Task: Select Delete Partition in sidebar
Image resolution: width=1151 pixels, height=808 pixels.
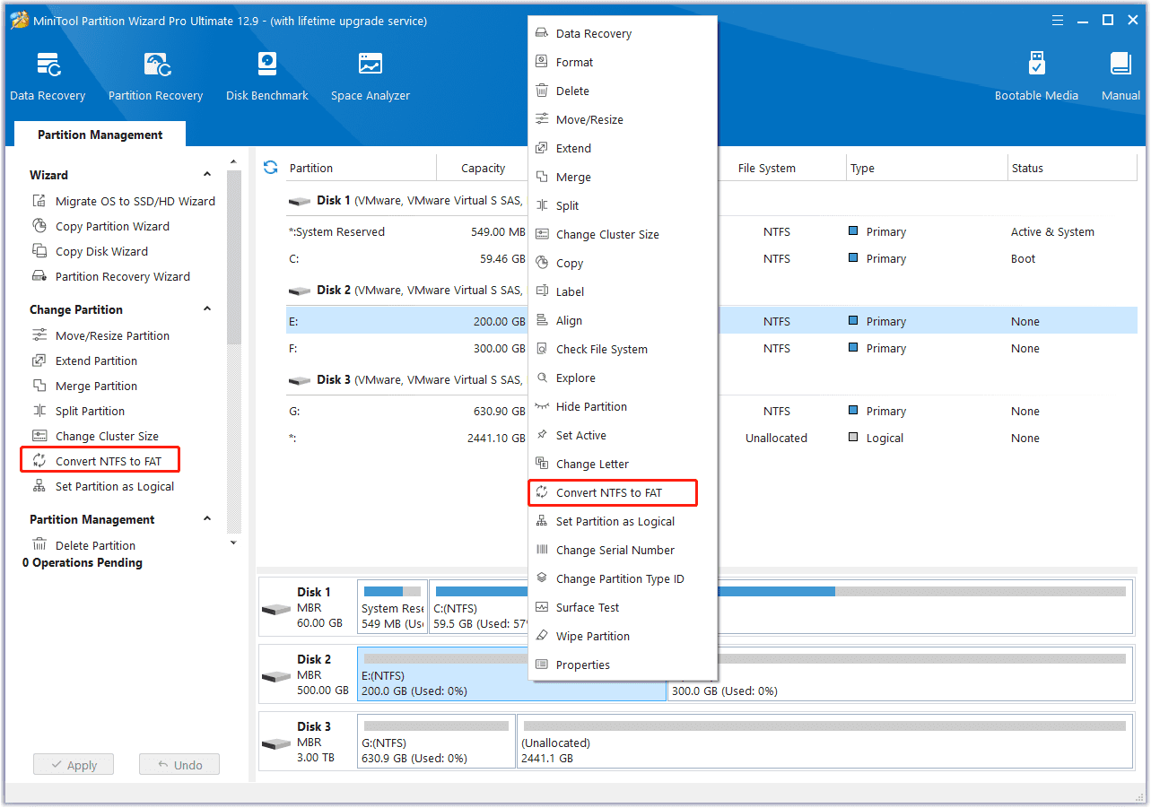Action: [83, 545]
